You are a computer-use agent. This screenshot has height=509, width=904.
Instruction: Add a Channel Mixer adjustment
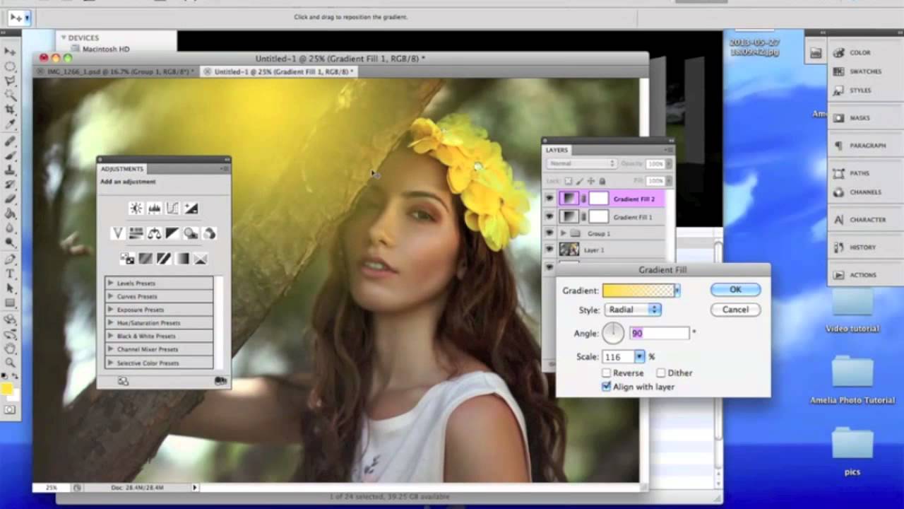(209, 233)
